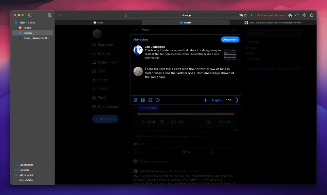Submit the reply with Antworten button
This screenshot has height=195, width=327.
(x=230, y=40)
